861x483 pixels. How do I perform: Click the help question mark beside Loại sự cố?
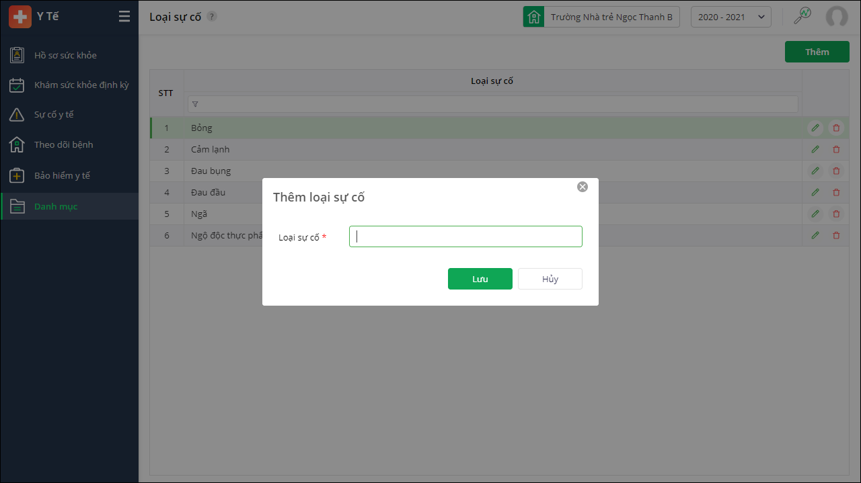pyautogui.click(x=212, y=17)
